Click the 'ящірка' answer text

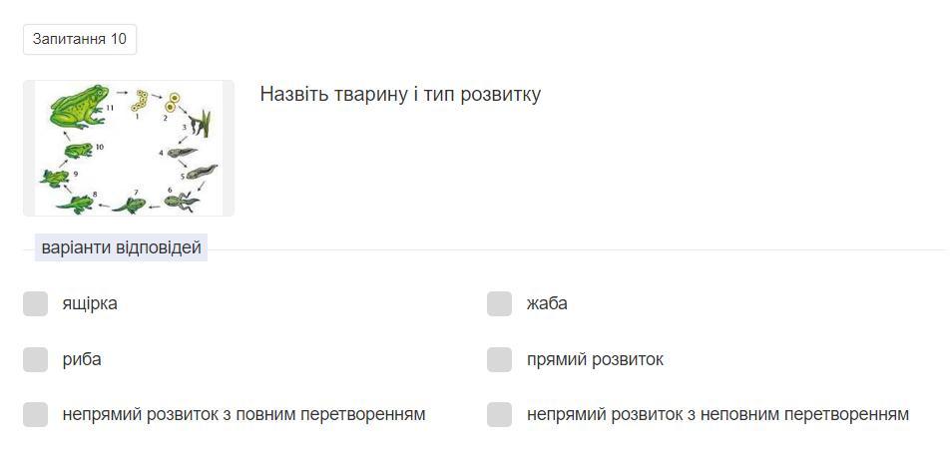(x=90, y=303)
